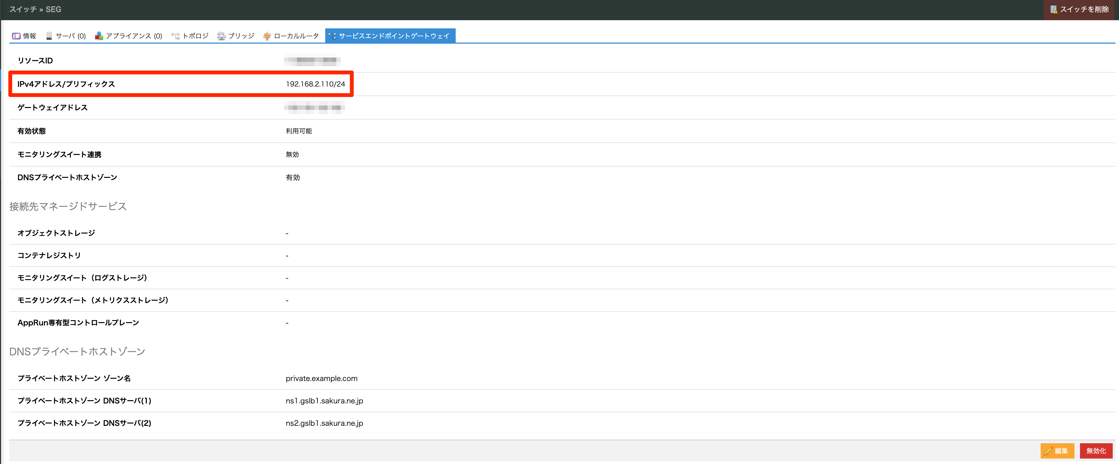Click the トポロジ tab's network diagram icon
Screen dimensions: 1119x464
coord(175,36)
